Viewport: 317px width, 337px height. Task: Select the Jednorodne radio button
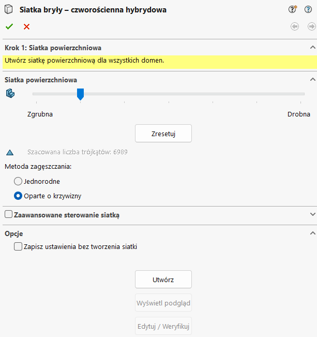pos(18,181)
